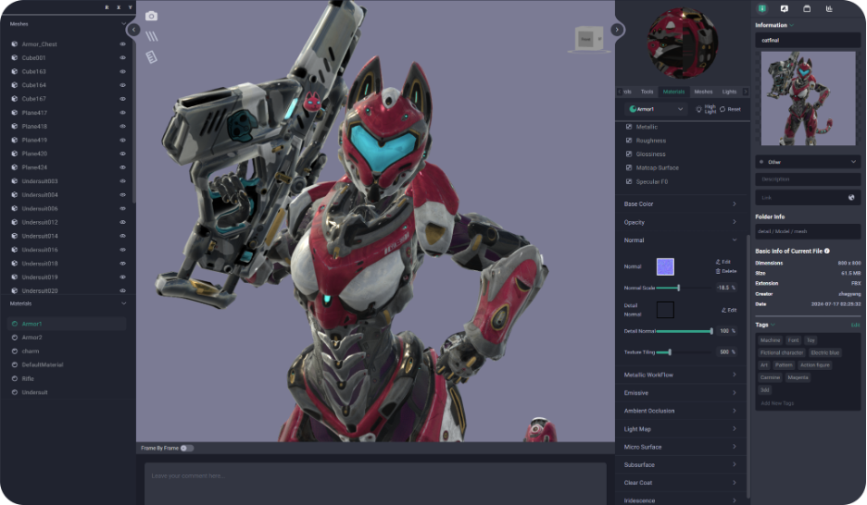Open the bar chart icon tab
The width and height of the screenshot is (867, 505).
pyautogui.click(x=829, y=8)
